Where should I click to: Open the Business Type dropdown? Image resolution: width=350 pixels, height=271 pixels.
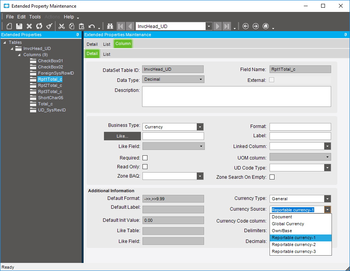pyautogui.click(x=200, y=127)
